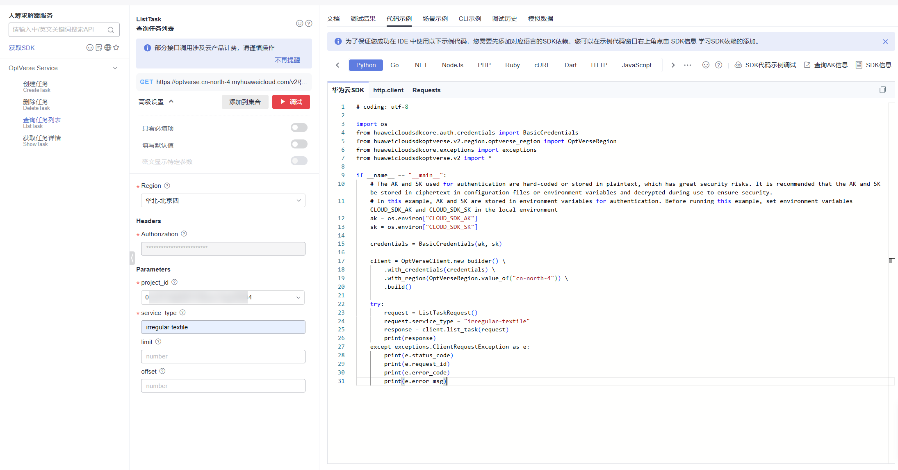The height and width of the screenshot is (470, 898).
Task: Click the 添加到集合 button
Action: pyautogui.click(x=245, y=102)
